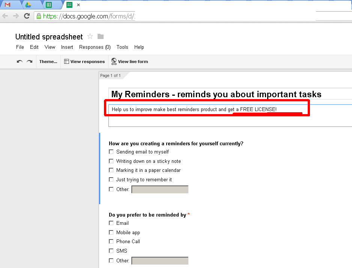
Task: Click the browser reload icon
Action: [27, 16]
